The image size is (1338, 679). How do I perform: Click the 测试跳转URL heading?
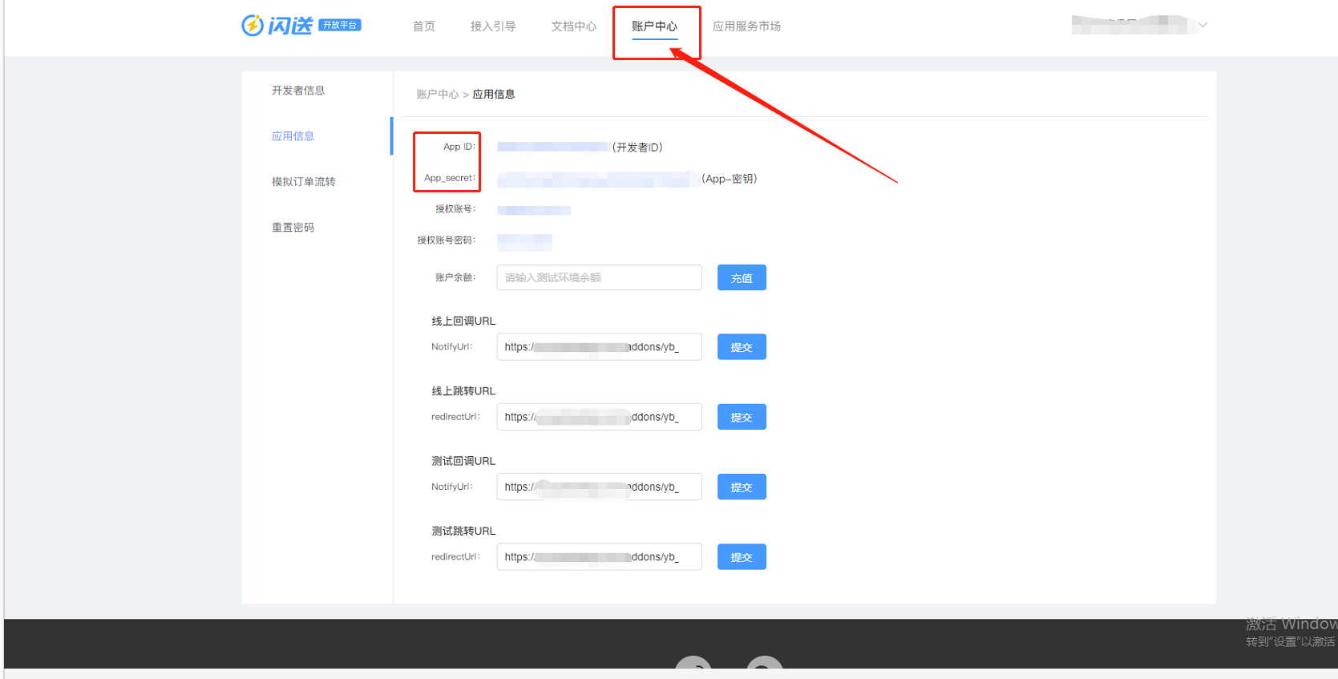(x=463, y=531)
